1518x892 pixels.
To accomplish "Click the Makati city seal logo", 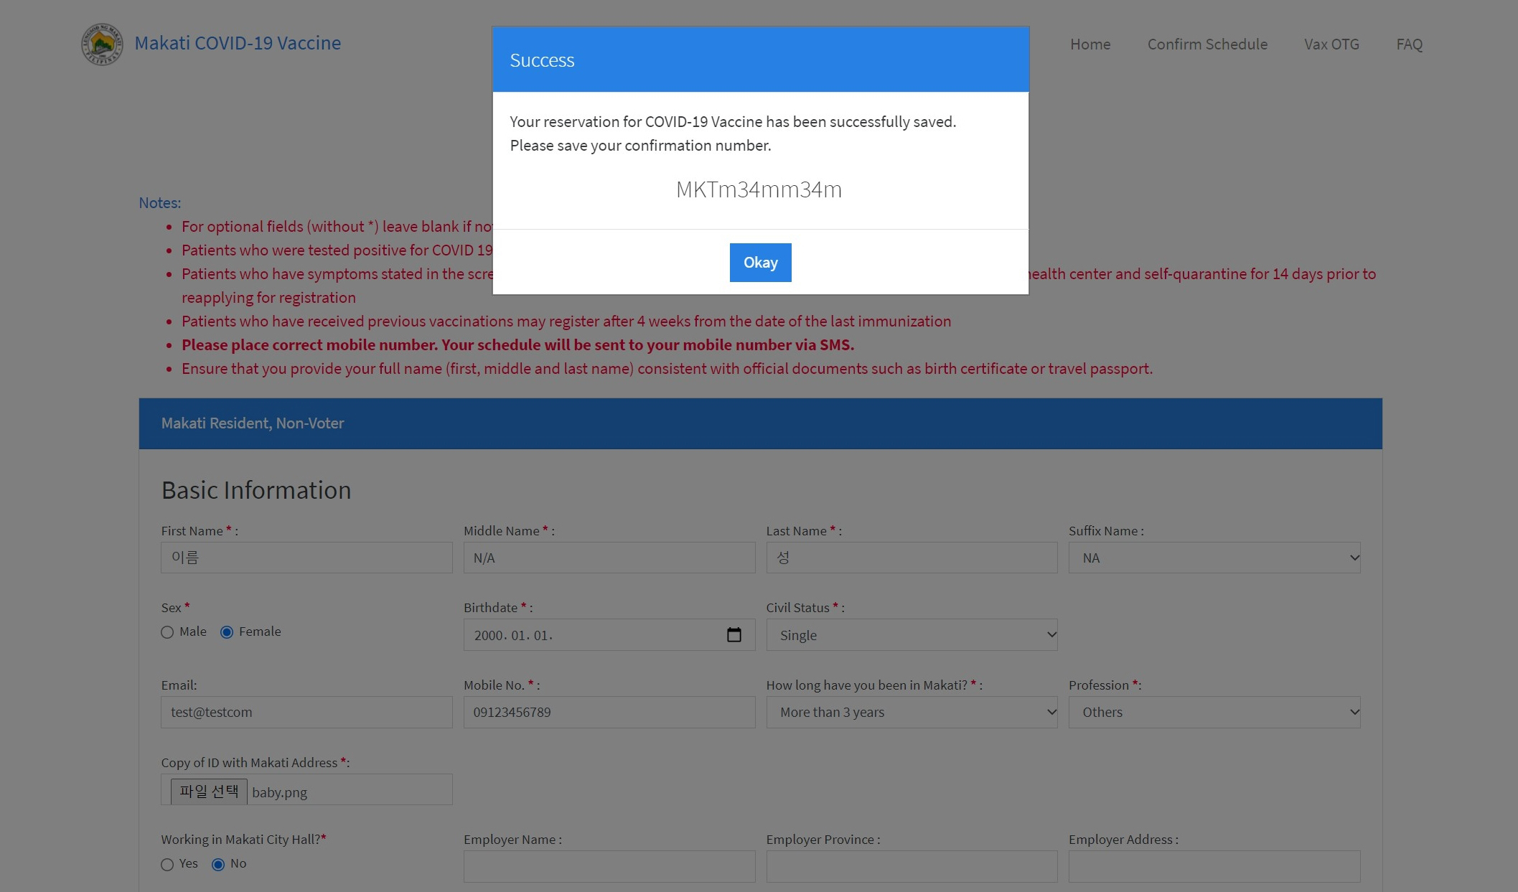I will (x=102, y=44).
